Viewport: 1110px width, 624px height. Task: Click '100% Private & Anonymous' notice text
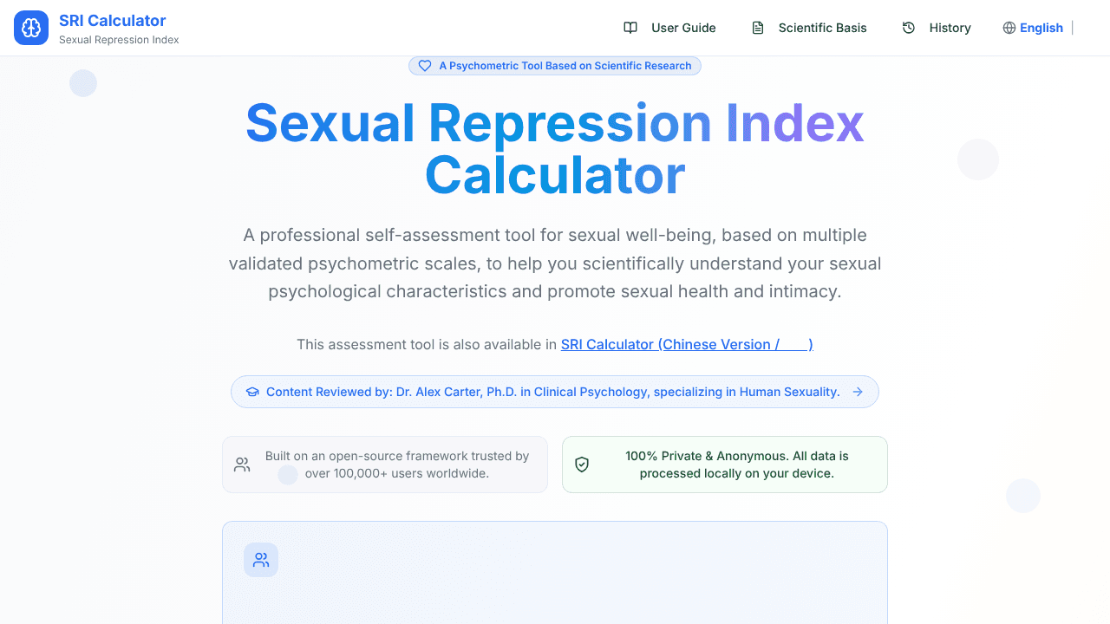click(737, 465)
